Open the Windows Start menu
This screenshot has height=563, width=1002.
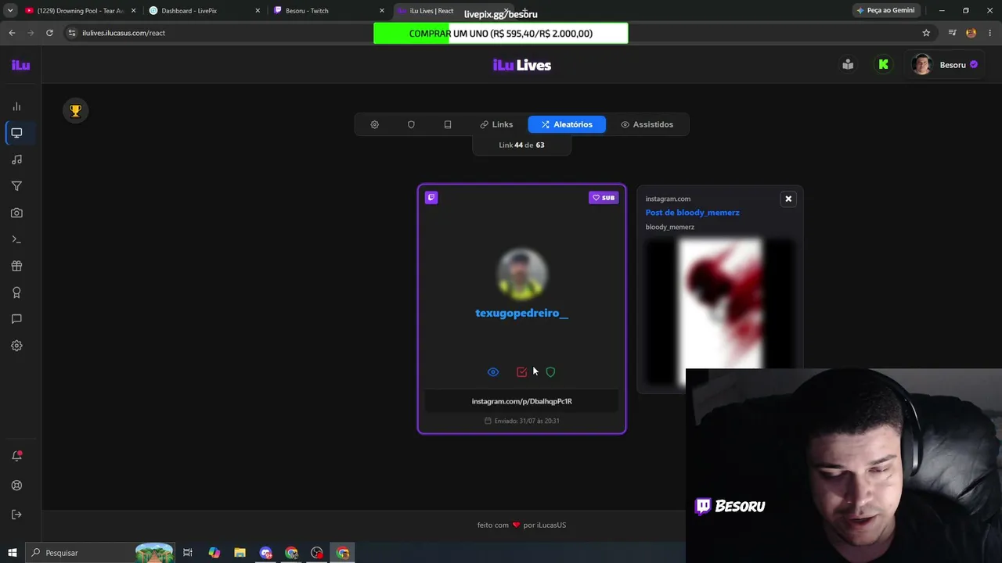(x=12, y=553)
